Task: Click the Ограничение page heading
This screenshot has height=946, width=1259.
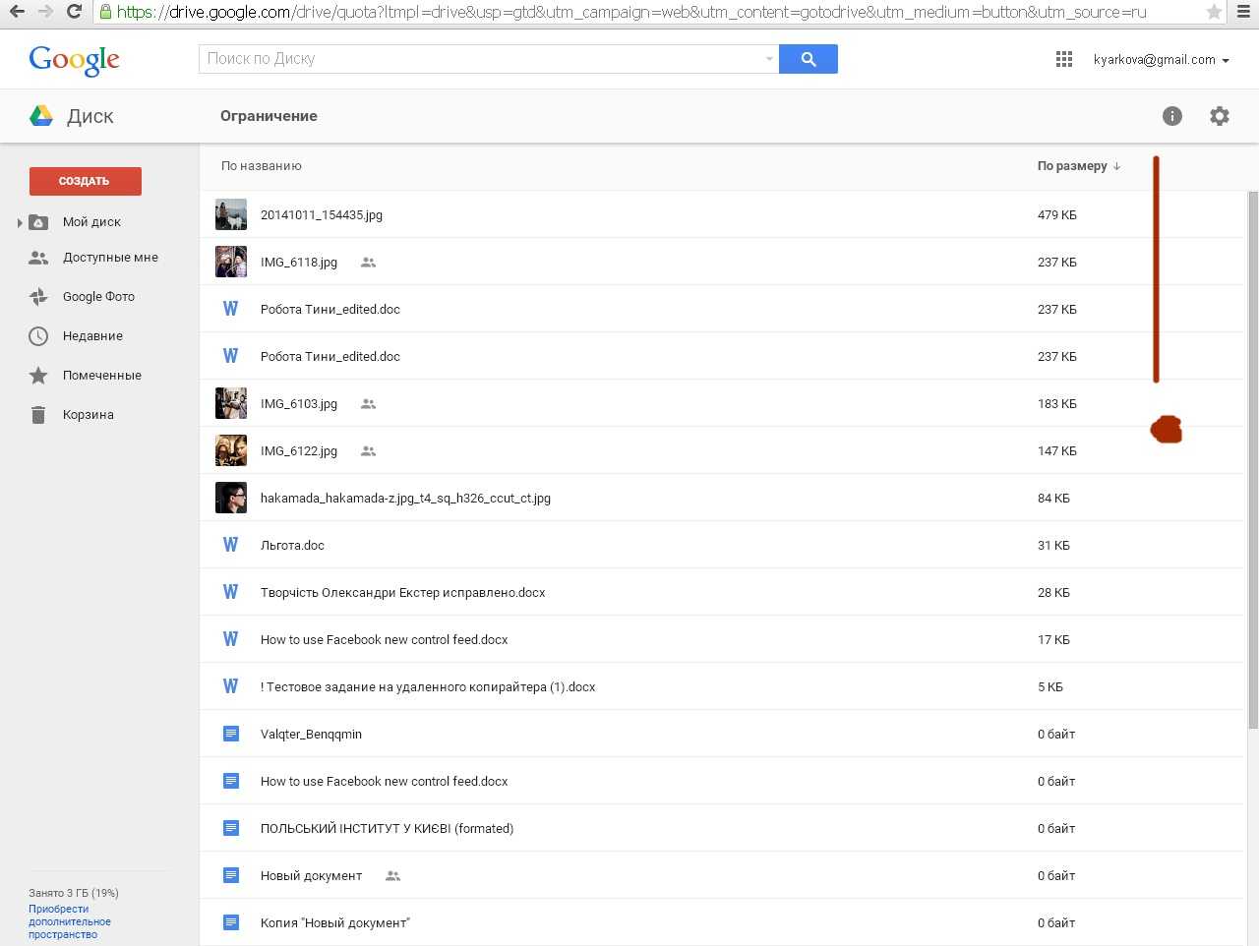Action: pyautogui.click(x=269, y=116)
